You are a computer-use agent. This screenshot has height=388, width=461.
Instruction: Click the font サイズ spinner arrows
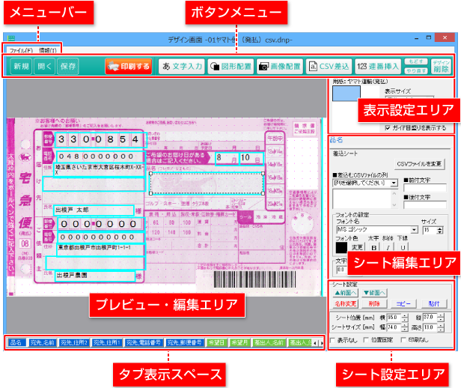point(440,230)
